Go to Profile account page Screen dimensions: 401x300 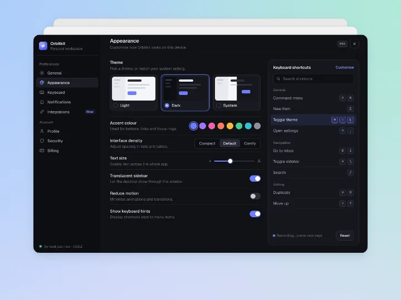[67, 131]
